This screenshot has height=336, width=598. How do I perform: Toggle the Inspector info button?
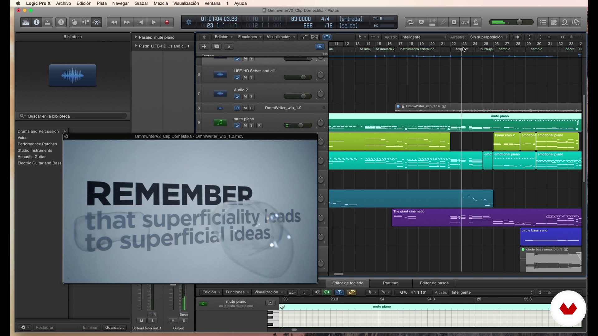tap(37, 22)
